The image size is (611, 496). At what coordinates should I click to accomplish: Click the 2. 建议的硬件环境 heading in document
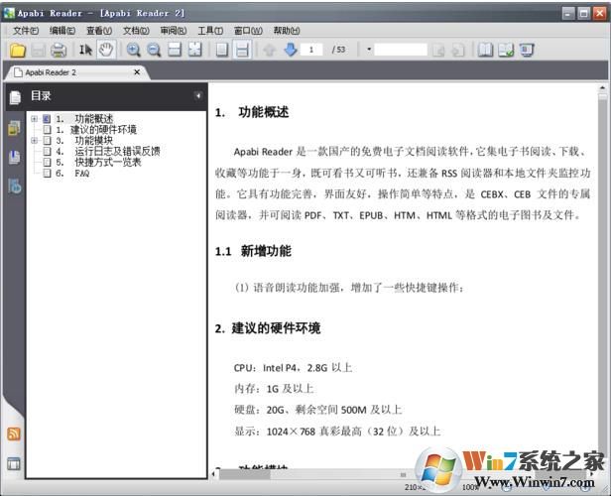click(x=268, y=328)
